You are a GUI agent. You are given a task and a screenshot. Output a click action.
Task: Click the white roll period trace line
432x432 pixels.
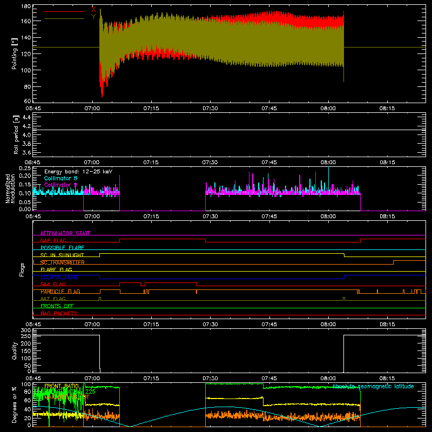tap(229, 130)
